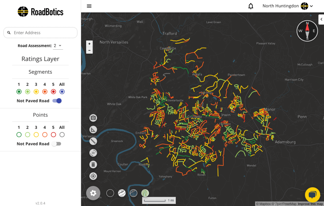Viewport: 324px width, 206px height.
Task: Click the Coulter map label
Action: coord(123,164)
